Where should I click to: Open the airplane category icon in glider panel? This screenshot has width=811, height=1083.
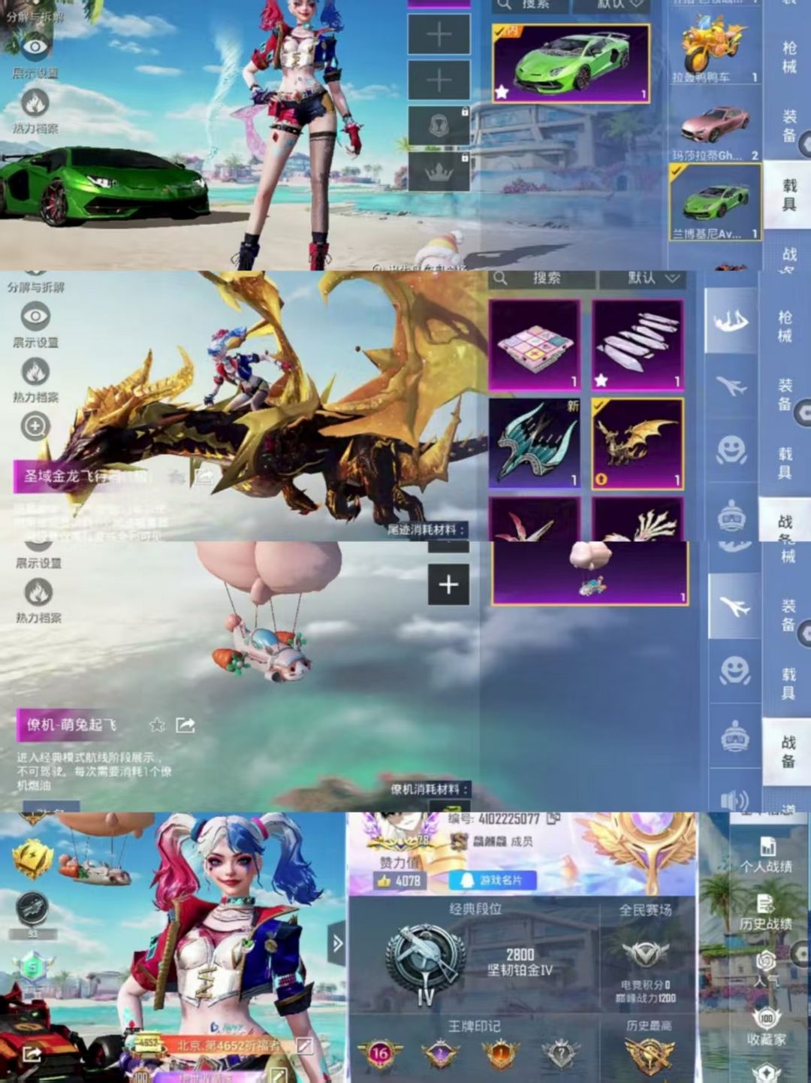[731, 386]
